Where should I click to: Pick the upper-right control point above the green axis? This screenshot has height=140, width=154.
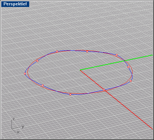[x=117, y=55]
